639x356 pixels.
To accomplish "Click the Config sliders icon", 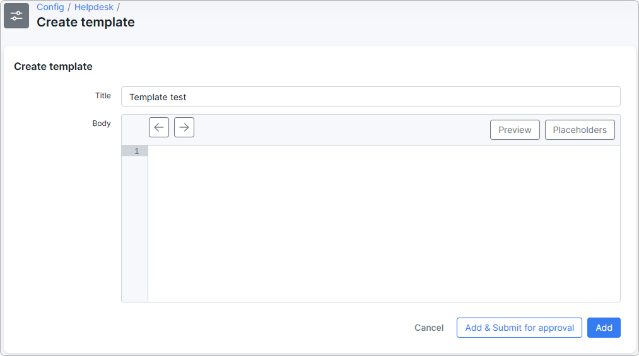I will (x=16, y=16).
